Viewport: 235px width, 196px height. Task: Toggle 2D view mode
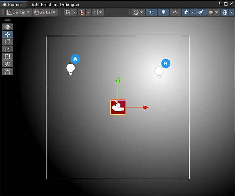tap(152, 12)
